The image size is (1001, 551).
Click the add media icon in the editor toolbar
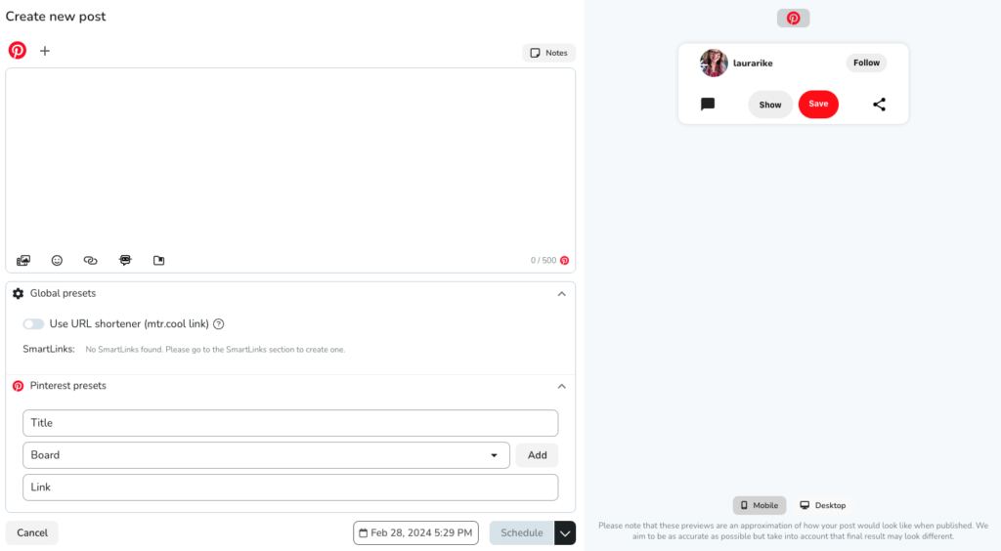click(23, 261)
